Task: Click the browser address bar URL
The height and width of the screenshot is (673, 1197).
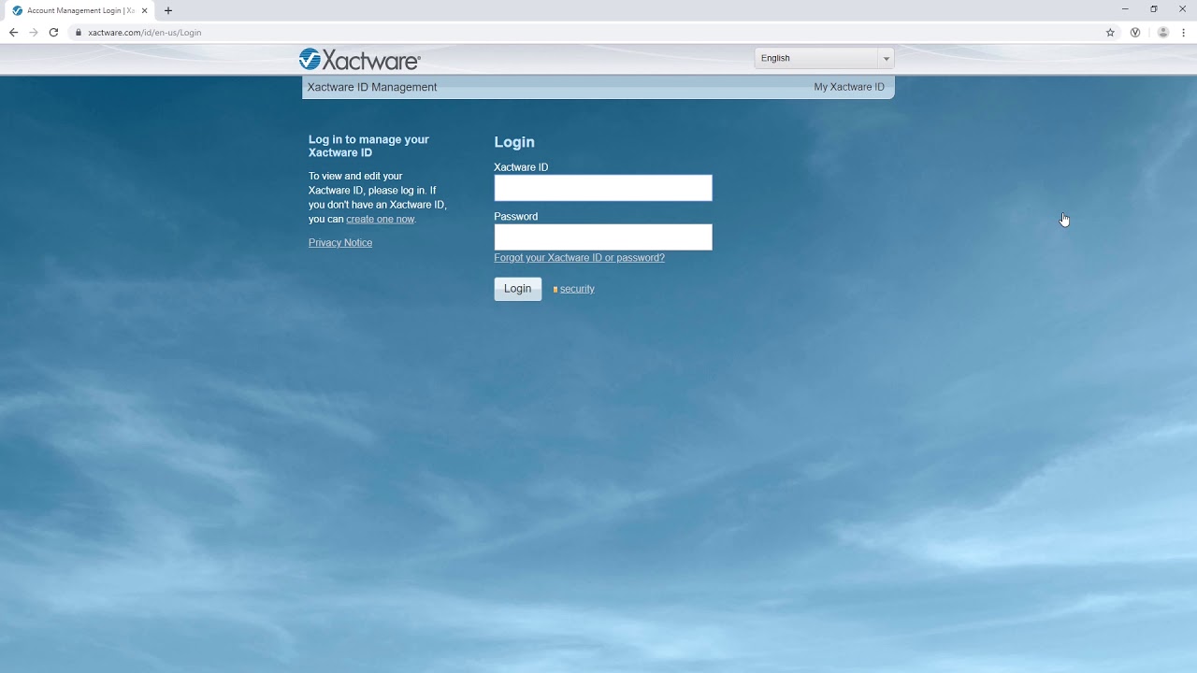Action: coord(144,32)
